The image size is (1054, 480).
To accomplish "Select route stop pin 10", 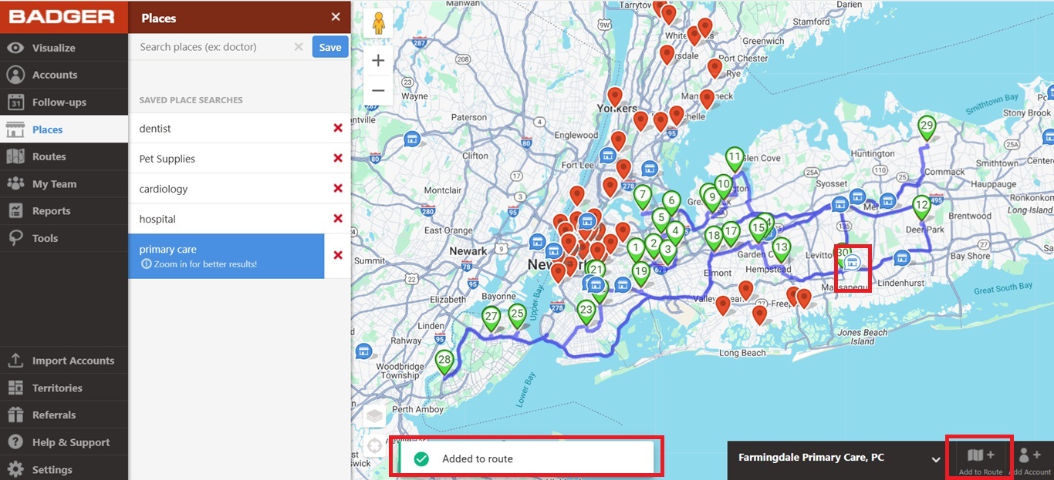I will 723,186.
